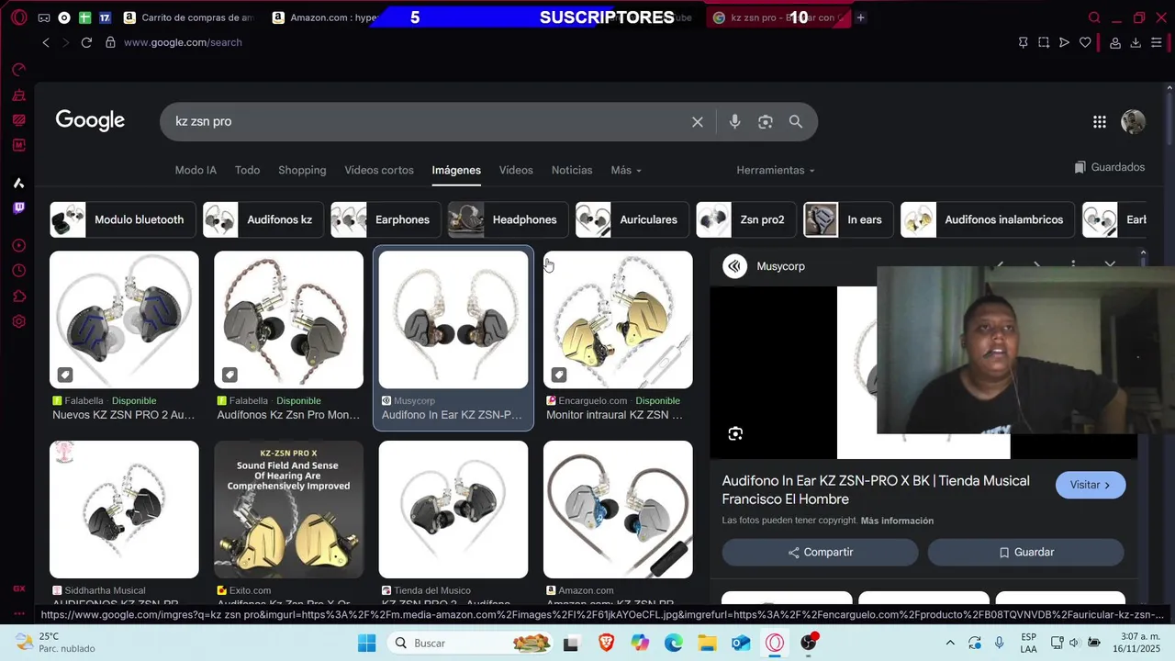Open Falabella Nuevos KZ ZSN PRO 2 thumbnail

point(124,319)
